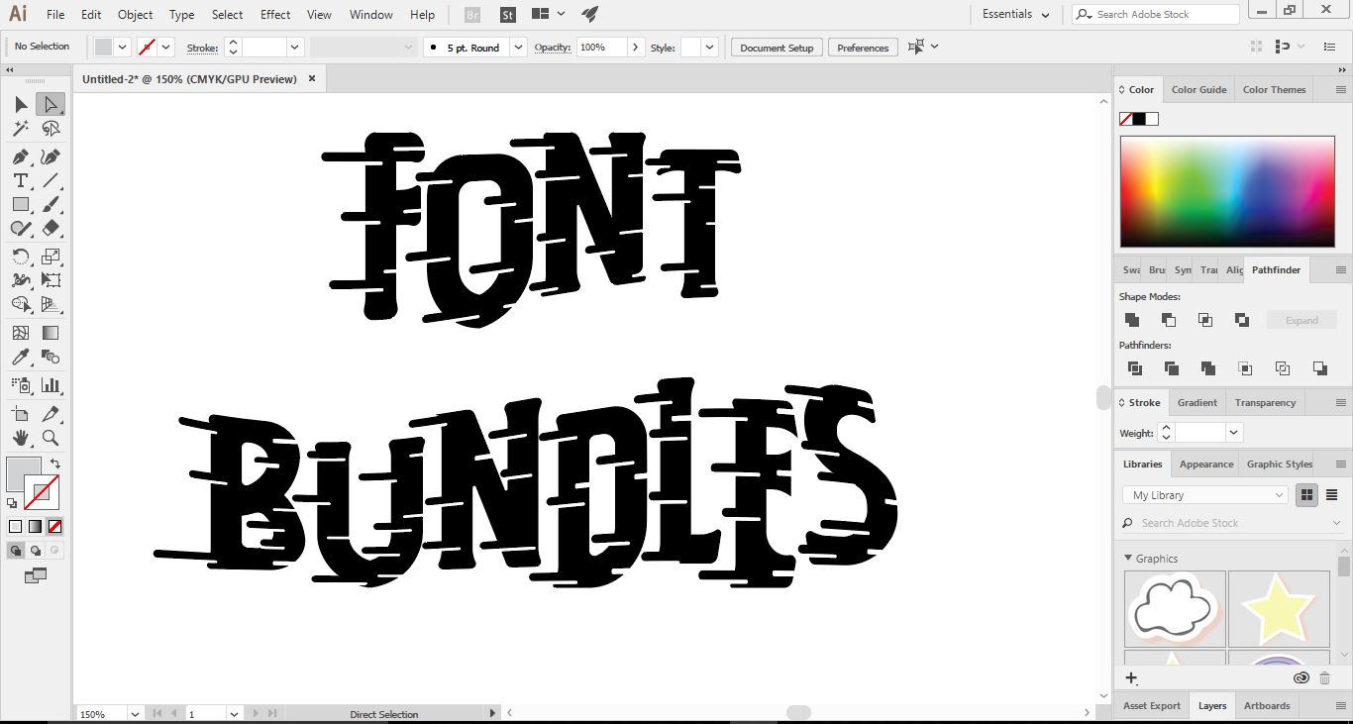Select the Column Graph tool
The width and height of the screenshot is (1353, 724).
51,385
